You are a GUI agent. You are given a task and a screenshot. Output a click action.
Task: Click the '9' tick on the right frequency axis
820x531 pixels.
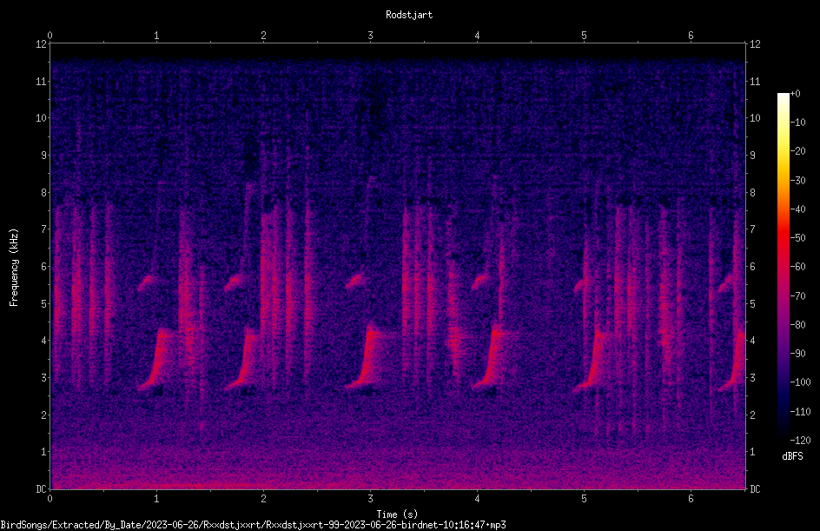(x=752, y=156)
